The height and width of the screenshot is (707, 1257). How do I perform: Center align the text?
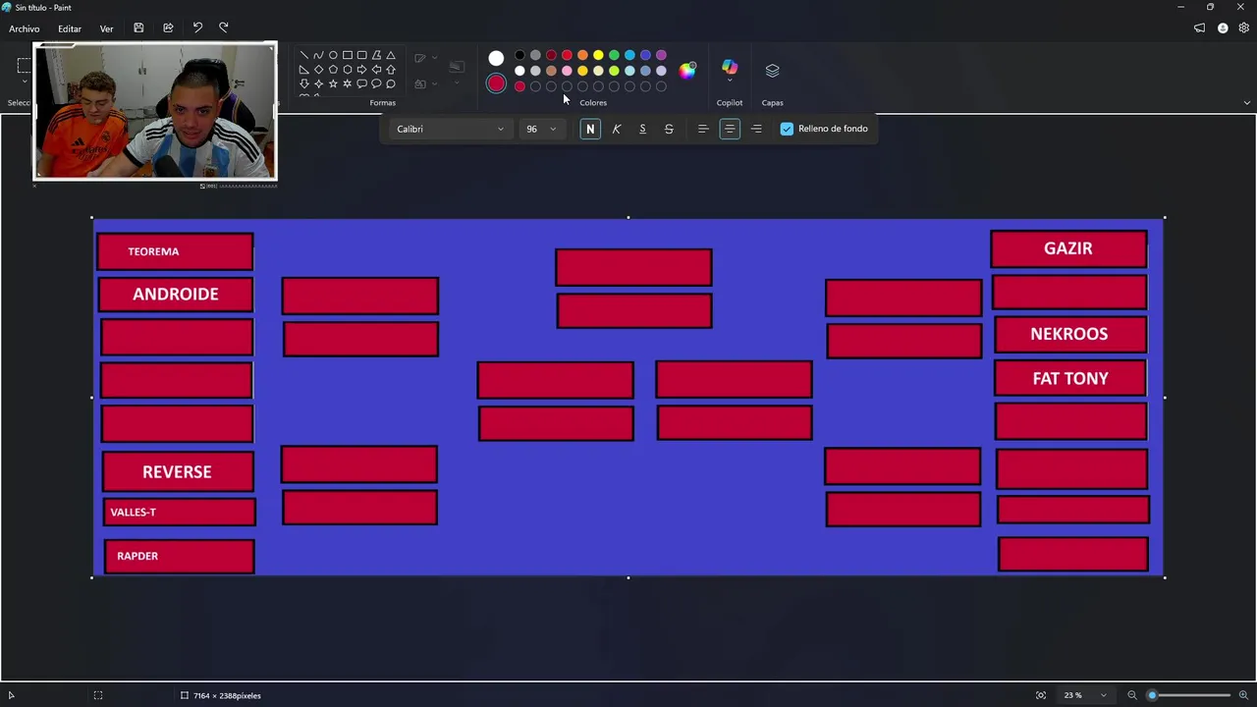click(730, 129)
